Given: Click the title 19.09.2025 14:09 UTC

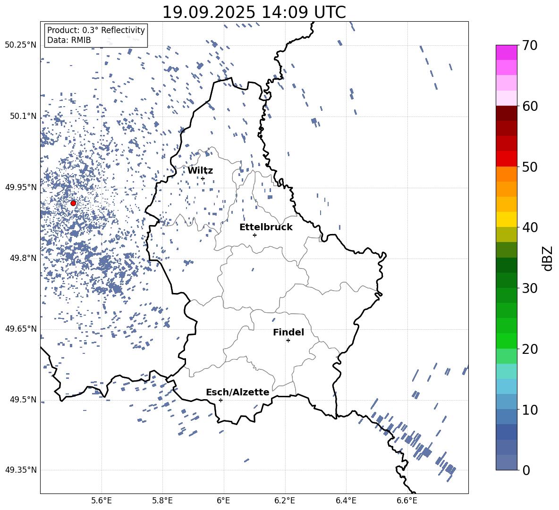Looking at the screenshot, I should click(x=254, y=12).
